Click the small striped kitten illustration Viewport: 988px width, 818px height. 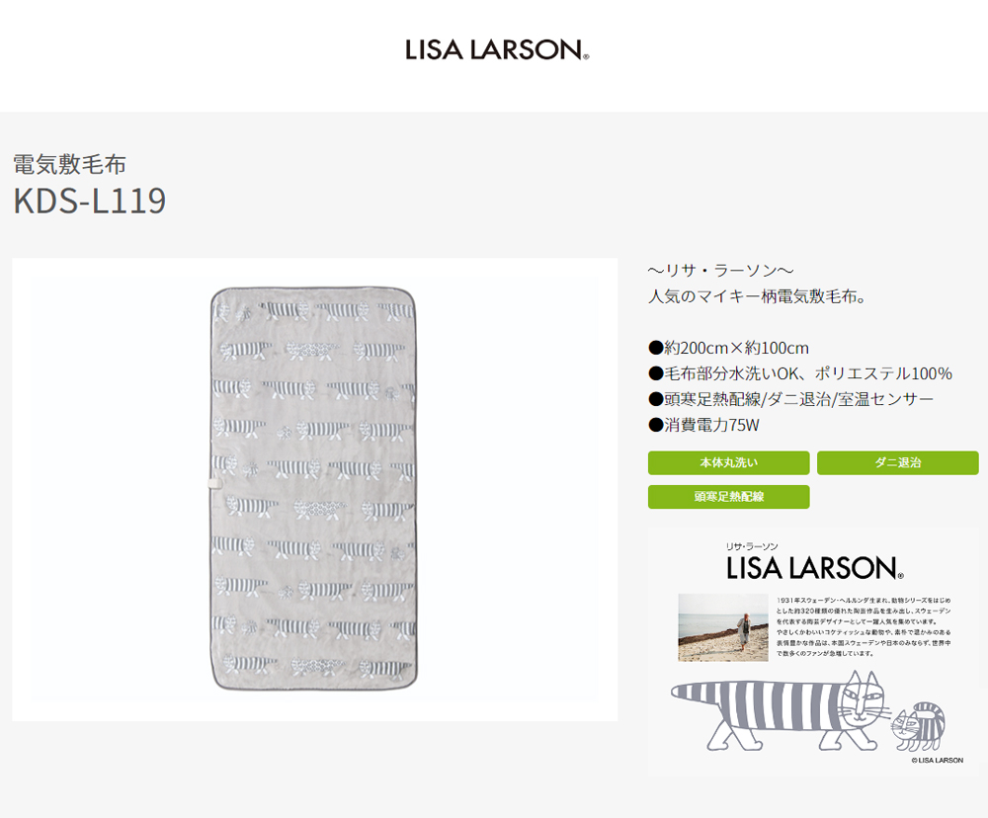[x=918, y=727]
